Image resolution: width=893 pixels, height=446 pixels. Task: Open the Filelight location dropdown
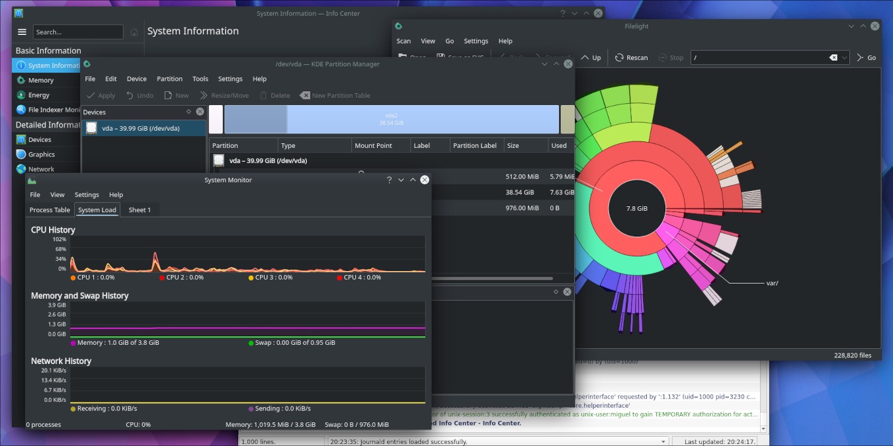click(x=845, y=57)
